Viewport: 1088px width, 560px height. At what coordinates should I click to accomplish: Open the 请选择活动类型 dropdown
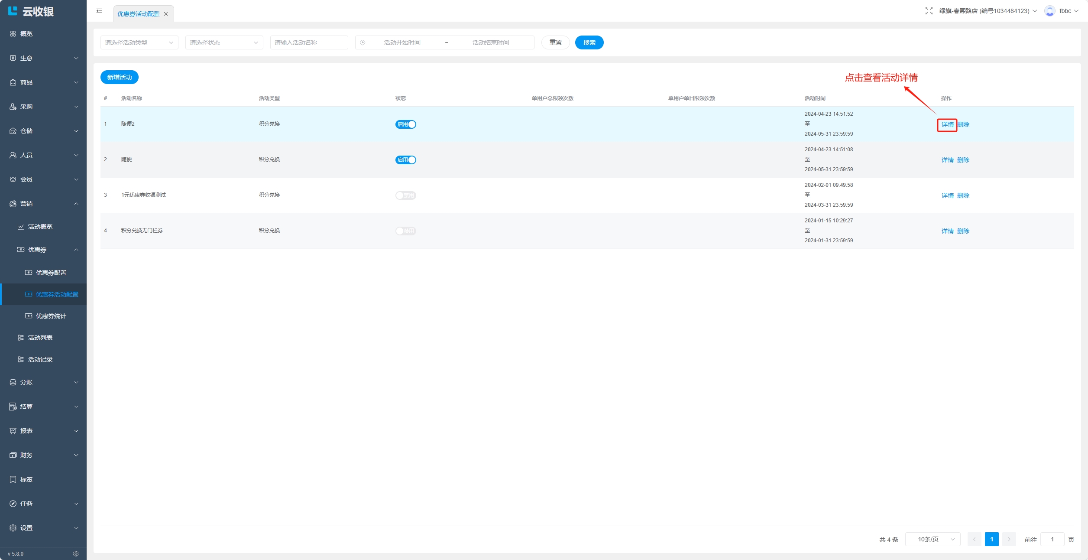(139, 42)
